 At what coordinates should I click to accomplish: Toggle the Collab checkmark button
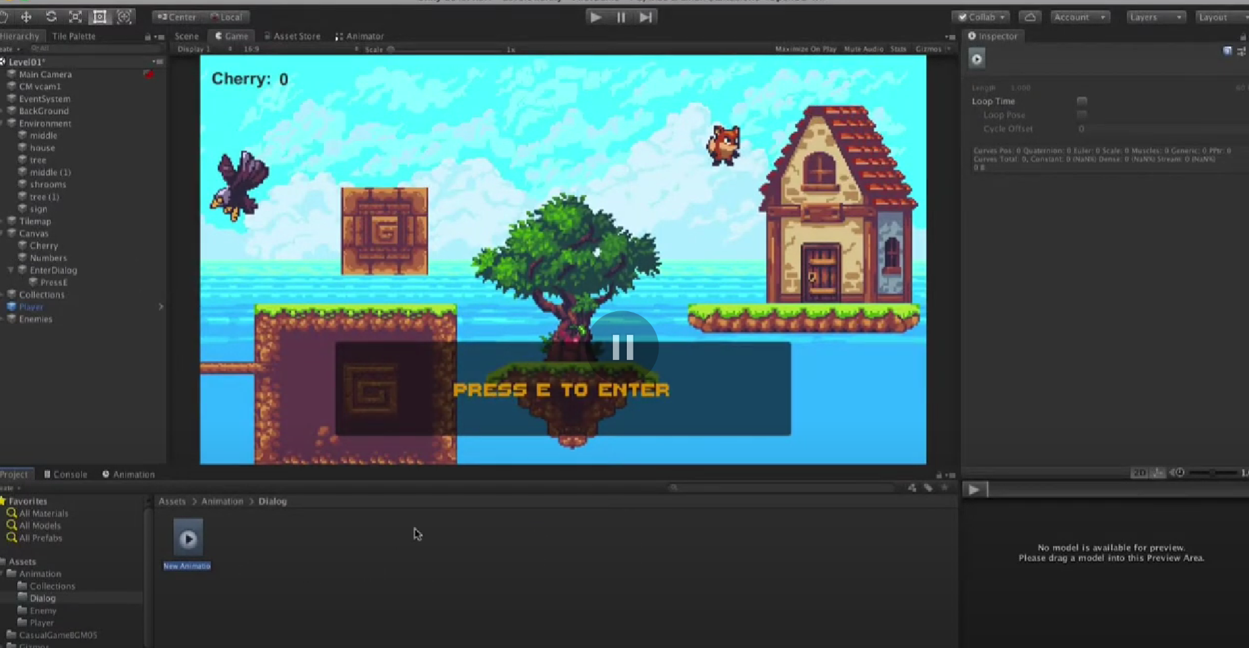980,17
